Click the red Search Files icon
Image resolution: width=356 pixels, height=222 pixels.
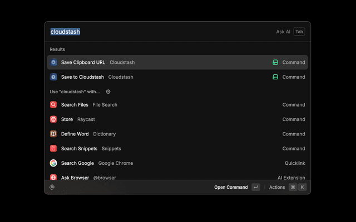point(53,105)
